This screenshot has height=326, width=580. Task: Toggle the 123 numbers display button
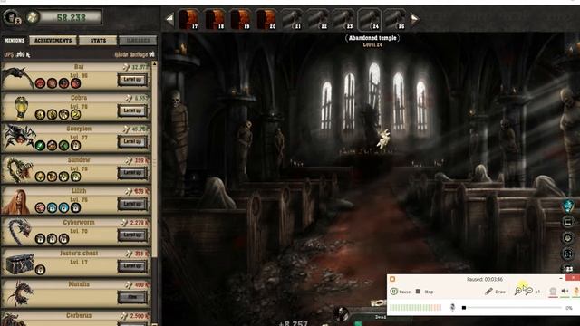[568, 269]
